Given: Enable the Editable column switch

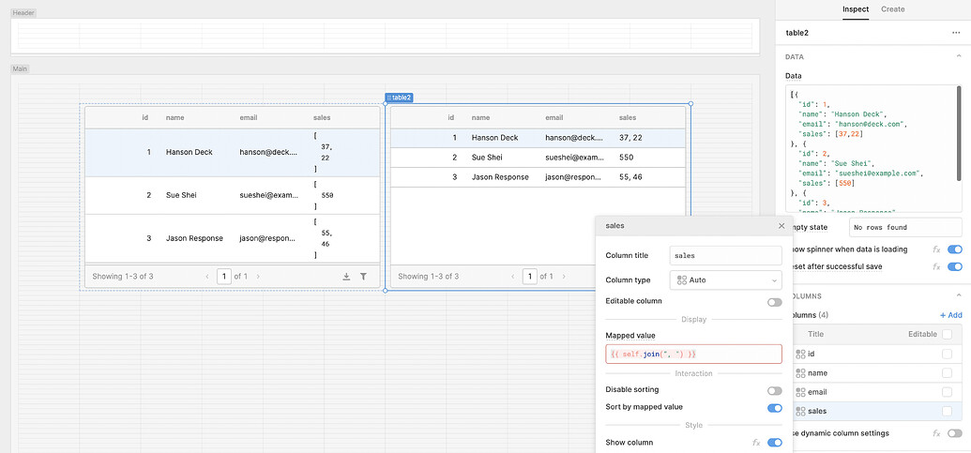Looking at the screenshot, I should click(774, 302).
